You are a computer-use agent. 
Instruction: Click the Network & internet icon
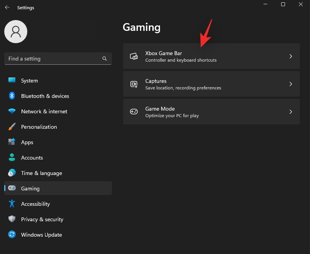[12, 111]
